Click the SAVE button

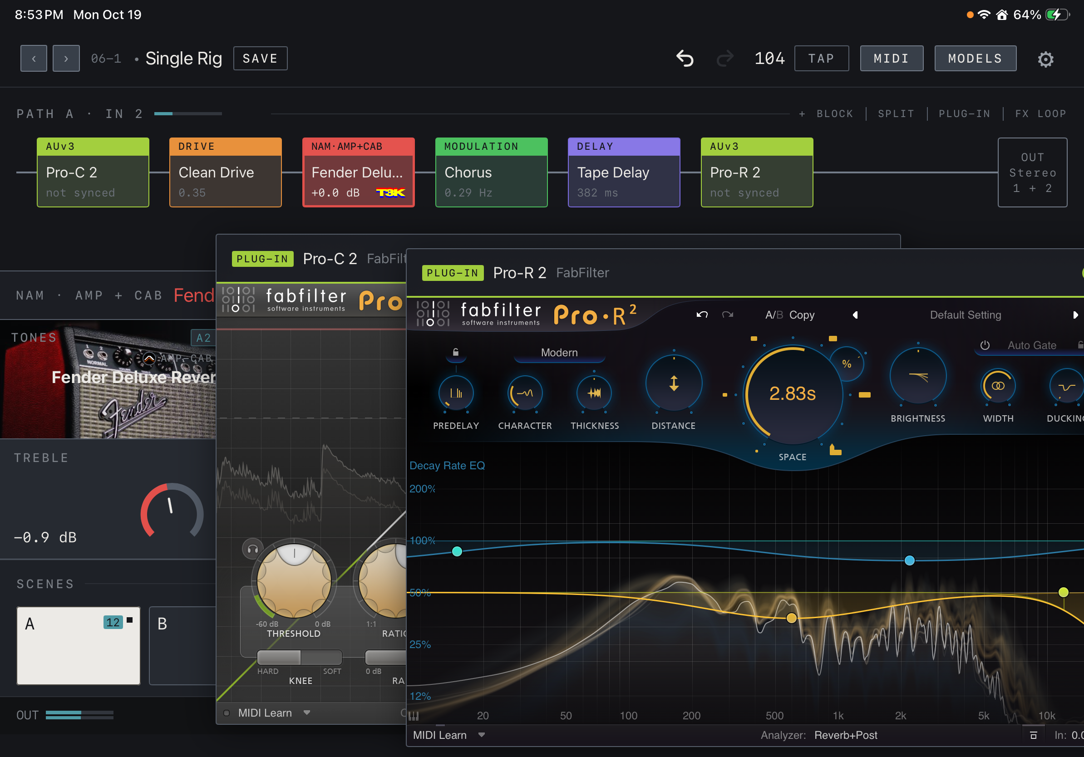click(x=260, y=59)
